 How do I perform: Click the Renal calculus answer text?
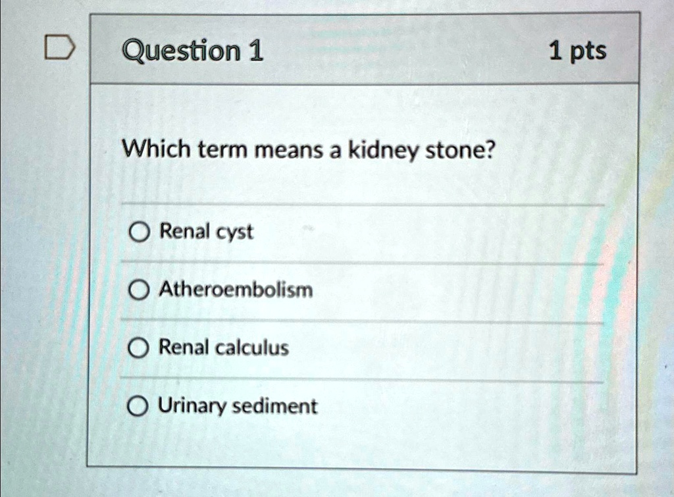coord(224,348)
